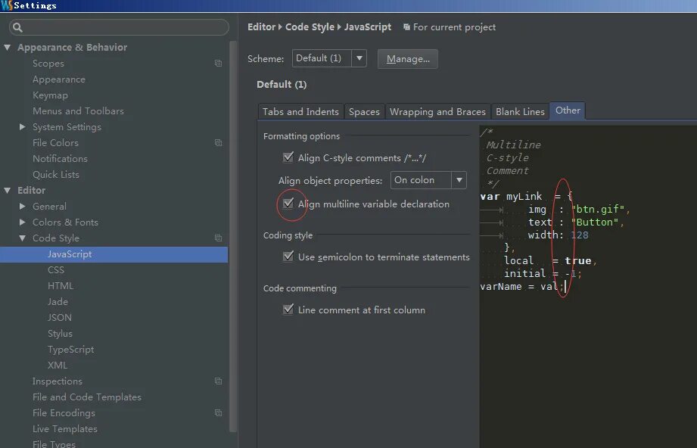697x448 pixels.
Task: Click project-level icon beside File Encodings
Action: [x=218, y=413]
